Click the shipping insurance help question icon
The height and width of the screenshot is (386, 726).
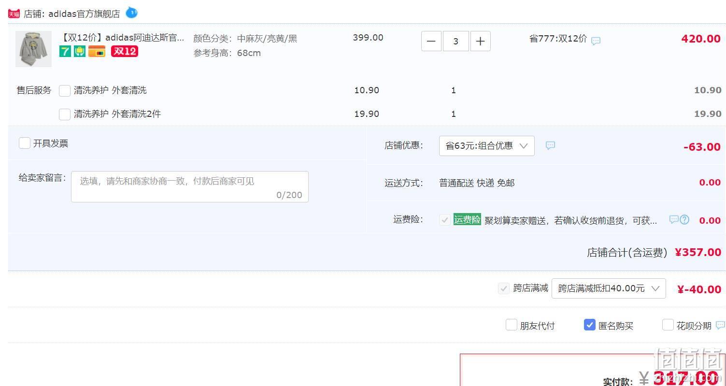pyautogui.click(x=684, y=219)
